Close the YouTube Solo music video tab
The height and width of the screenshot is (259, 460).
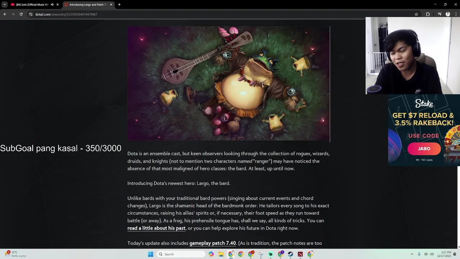(x=57, y=5)
